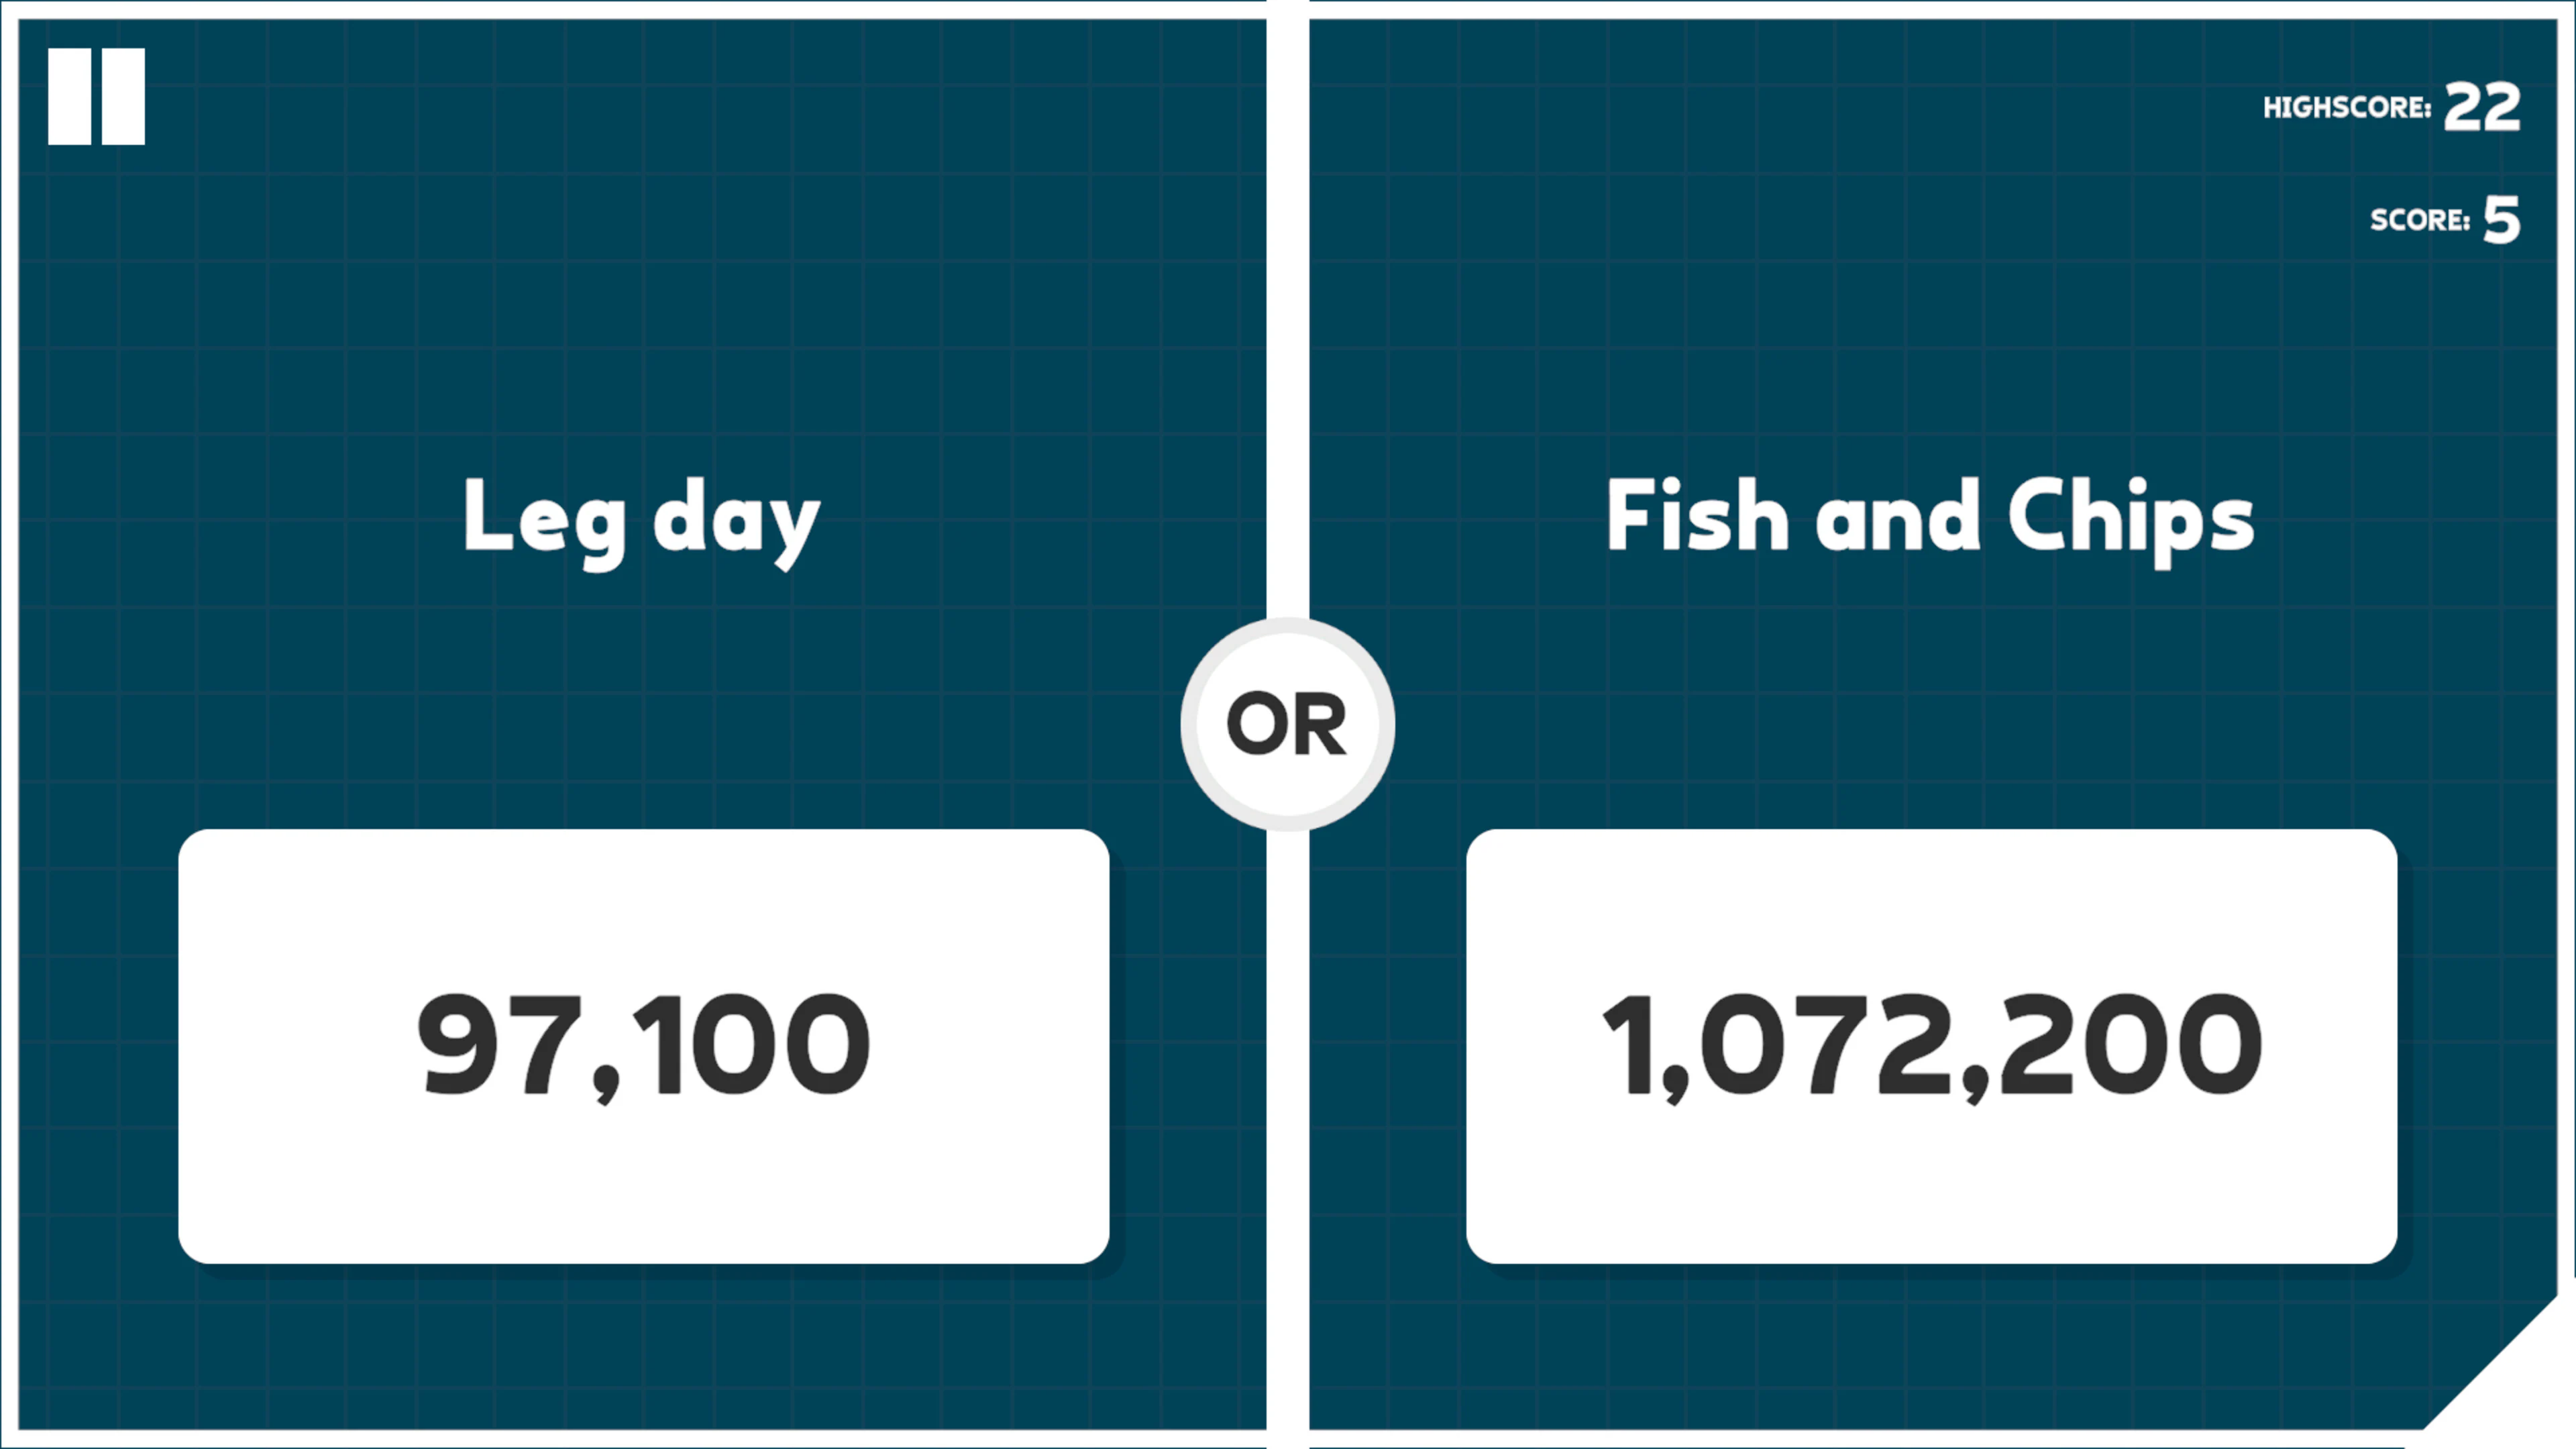Pause the game with the pause icon
This screenshot has width=2576, height=1449.
[96, 96]
